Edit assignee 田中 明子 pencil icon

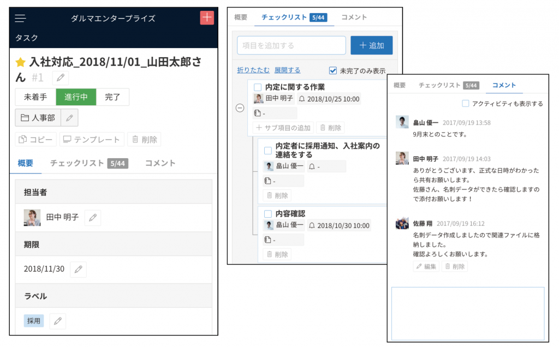pyautogui.click(x=92, y=218)
